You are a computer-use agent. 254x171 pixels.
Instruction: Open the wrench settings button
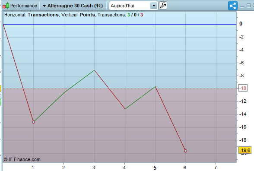(x=163, y=6)
